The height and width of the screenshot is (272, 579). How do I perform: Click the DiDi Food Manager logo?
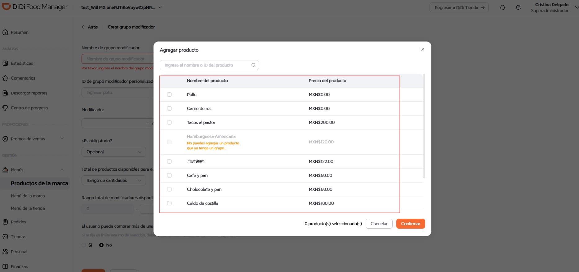click(35, 7)
